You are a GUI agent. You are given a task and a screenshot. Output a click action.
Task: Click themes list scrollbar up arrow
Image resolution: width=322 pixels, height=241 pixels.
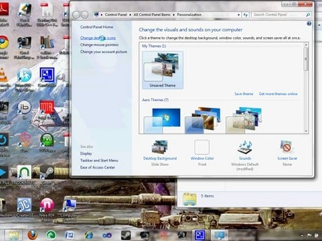coord(306,46)
